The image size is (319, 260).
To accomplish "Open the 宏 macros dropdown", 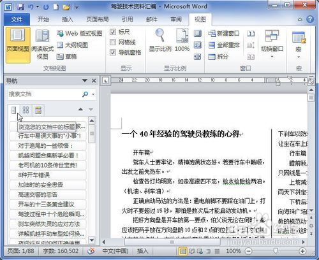I will click(299, 45).
